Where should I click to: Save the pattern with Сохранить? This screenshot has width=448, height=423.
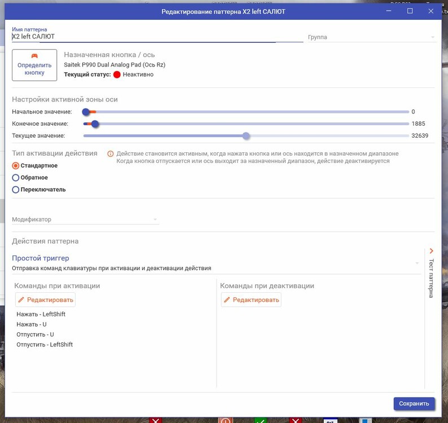click(x=414, y=404)
